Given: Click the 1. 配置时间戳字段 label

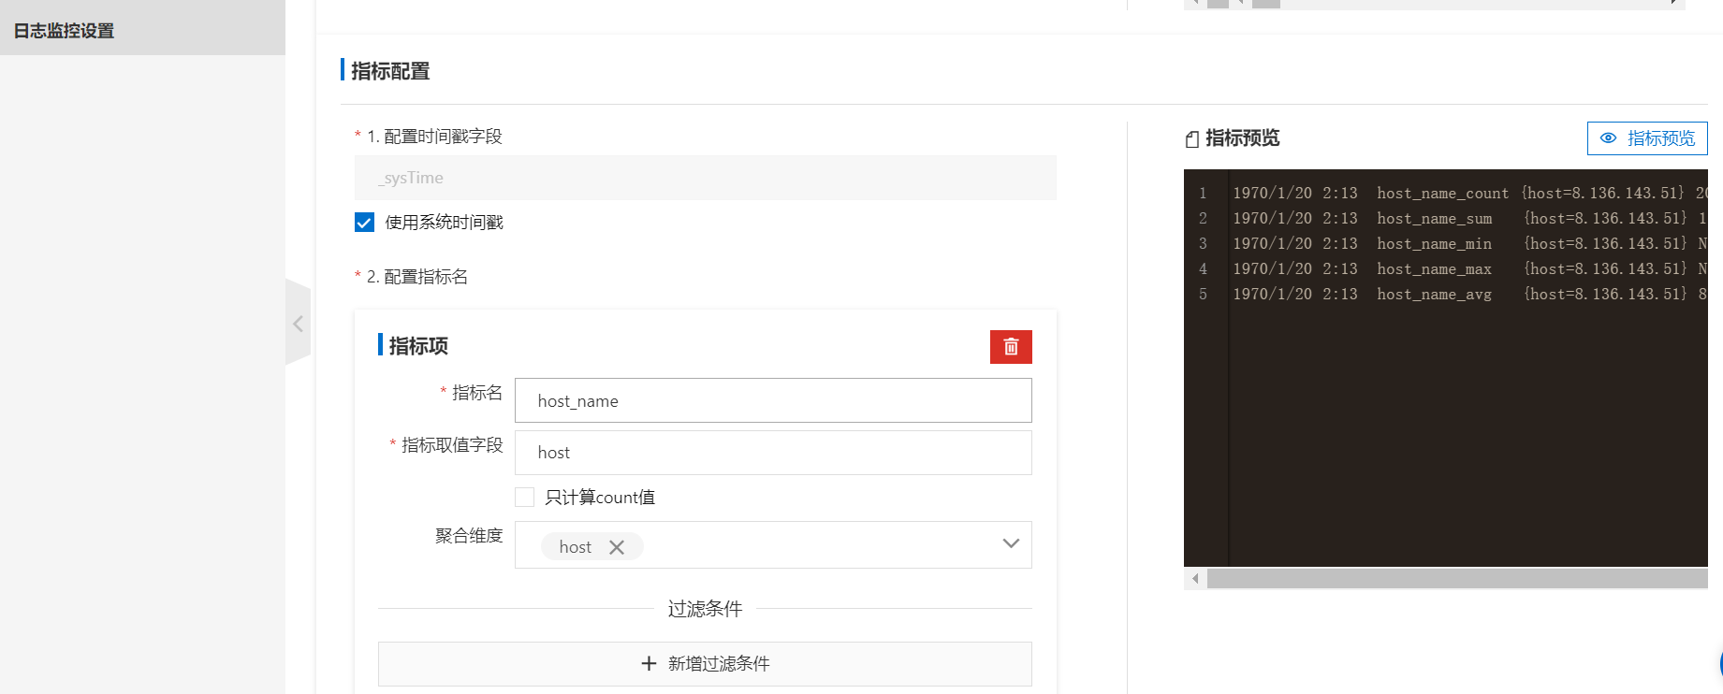Looking at the screenshot, I should click(x=434, y=137).
